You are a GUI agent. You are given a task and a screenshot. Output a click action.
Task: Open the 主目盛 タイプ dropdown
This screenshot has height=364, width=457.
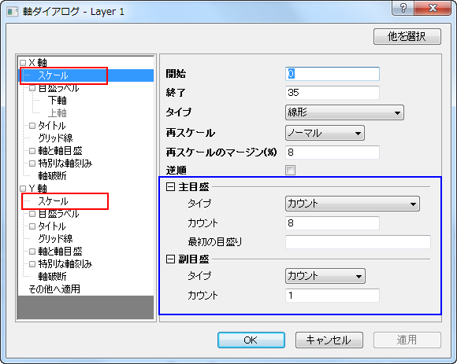[x=352, y=204]
